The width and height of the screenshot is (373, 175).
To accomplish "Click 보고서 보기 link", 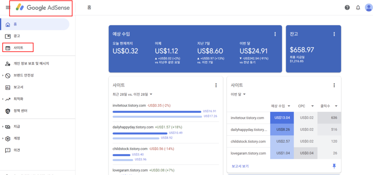I will (x=240, y=166).
